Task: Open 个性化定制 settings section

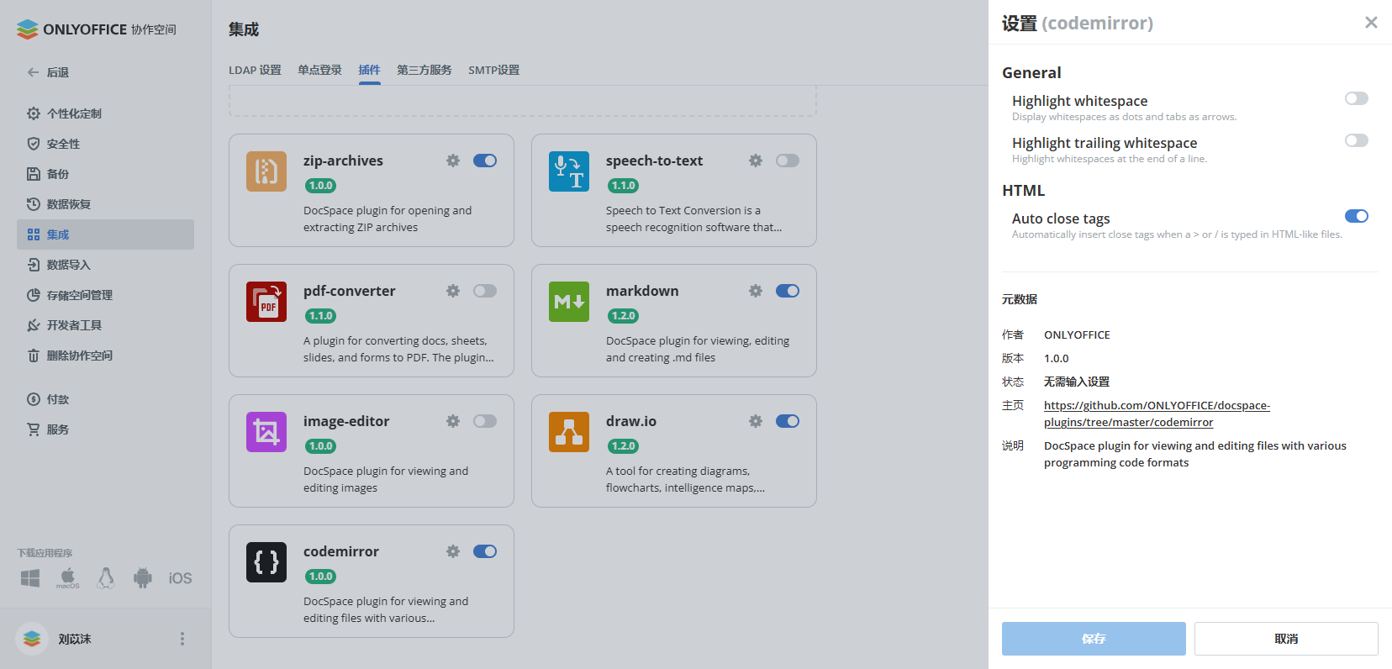Action: [x=105, y=113]
